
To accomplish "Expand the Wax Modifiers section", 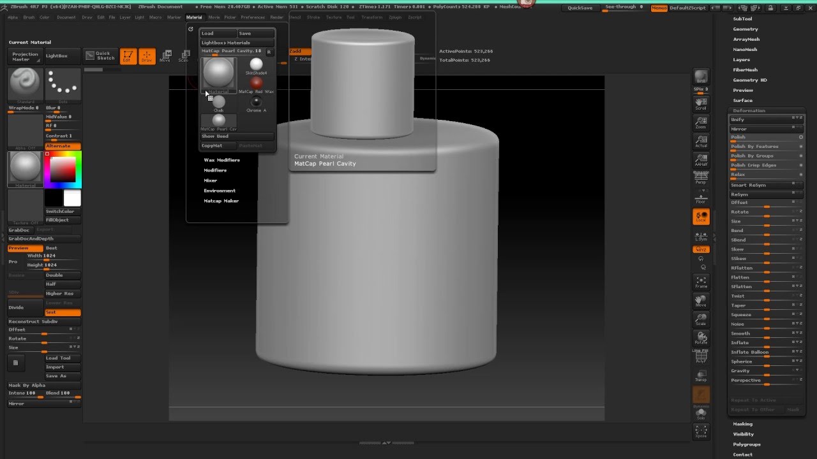I will click(221, 160).
